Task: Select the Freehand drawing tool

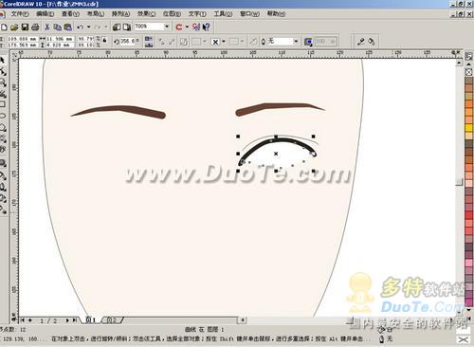Action: tap(3, 94)
